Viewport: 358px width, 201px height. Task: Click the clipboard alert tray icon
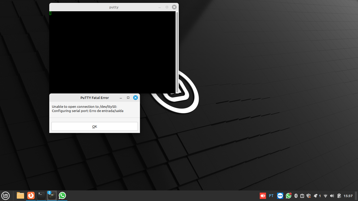click(302, 196)
